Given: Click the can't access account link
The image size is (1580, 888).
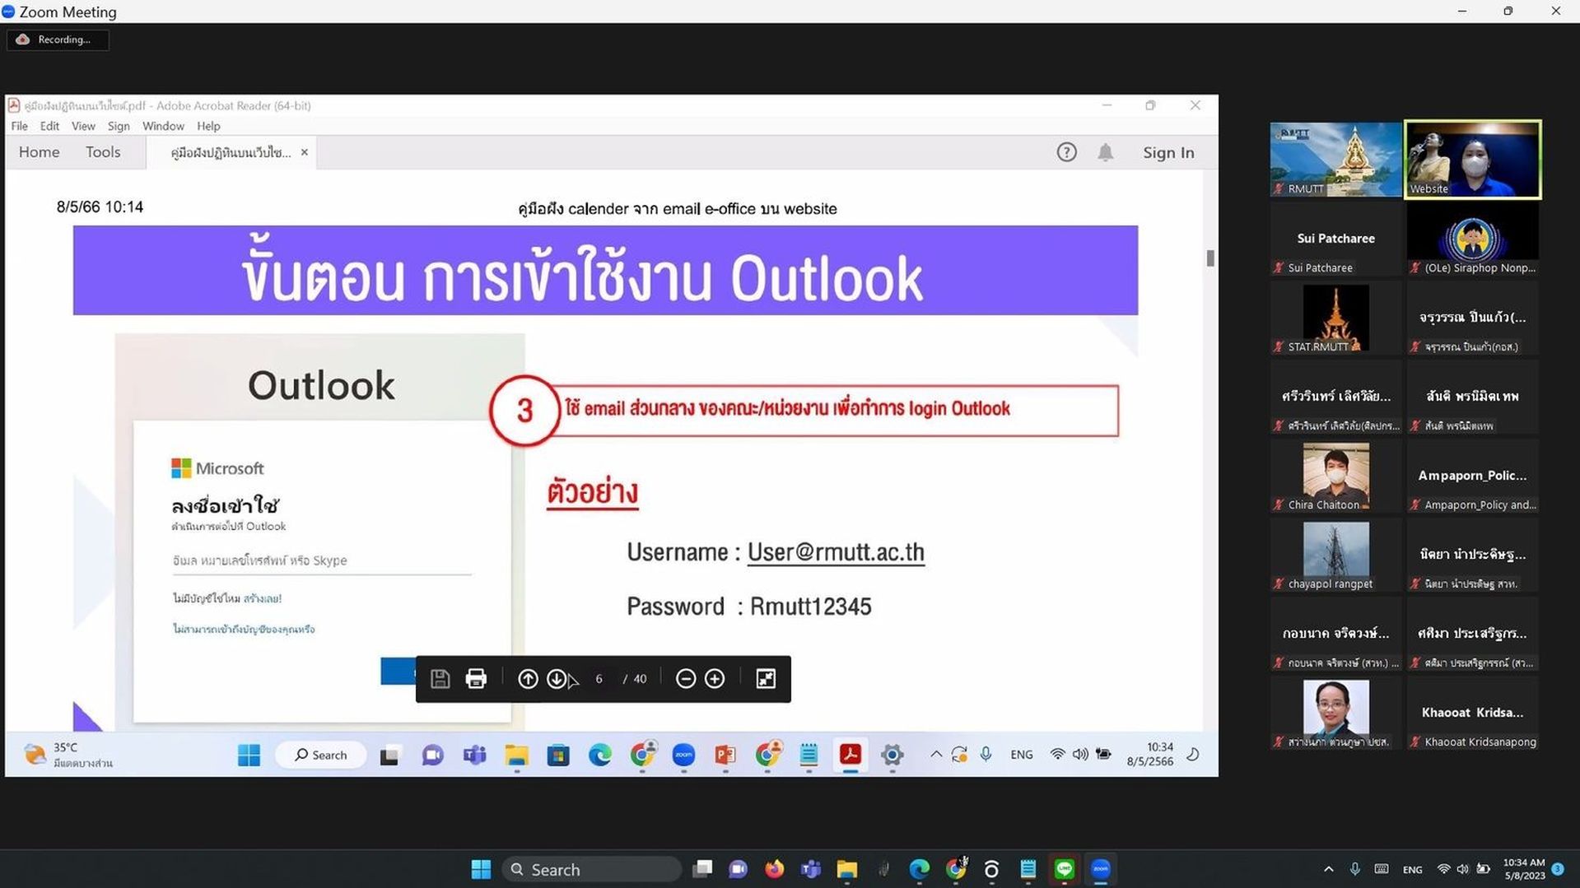Looking at the screenshot, I should (x=244, y=629).
